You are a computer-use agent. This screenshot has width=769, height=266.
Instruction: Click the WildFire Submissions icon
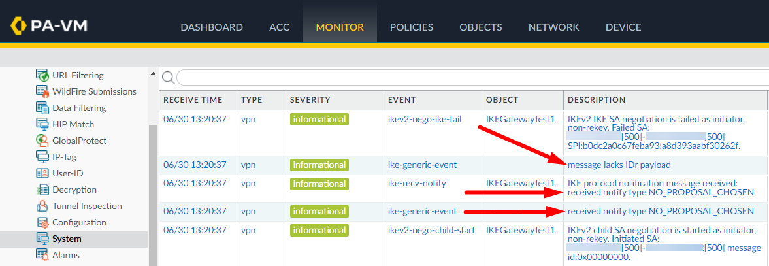[x=42, y=91]
